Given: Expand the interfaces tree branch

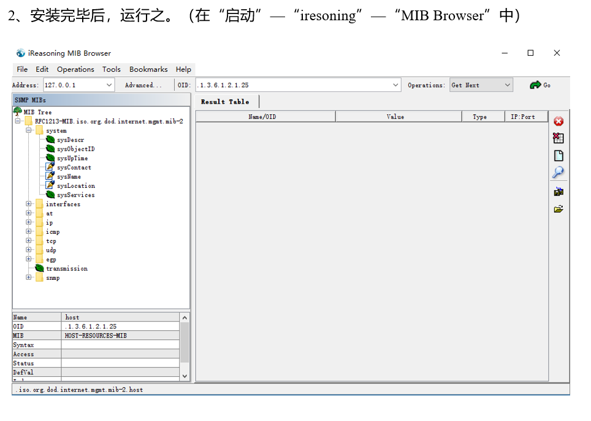Looking at the screenshot, I should pos(29,204).
